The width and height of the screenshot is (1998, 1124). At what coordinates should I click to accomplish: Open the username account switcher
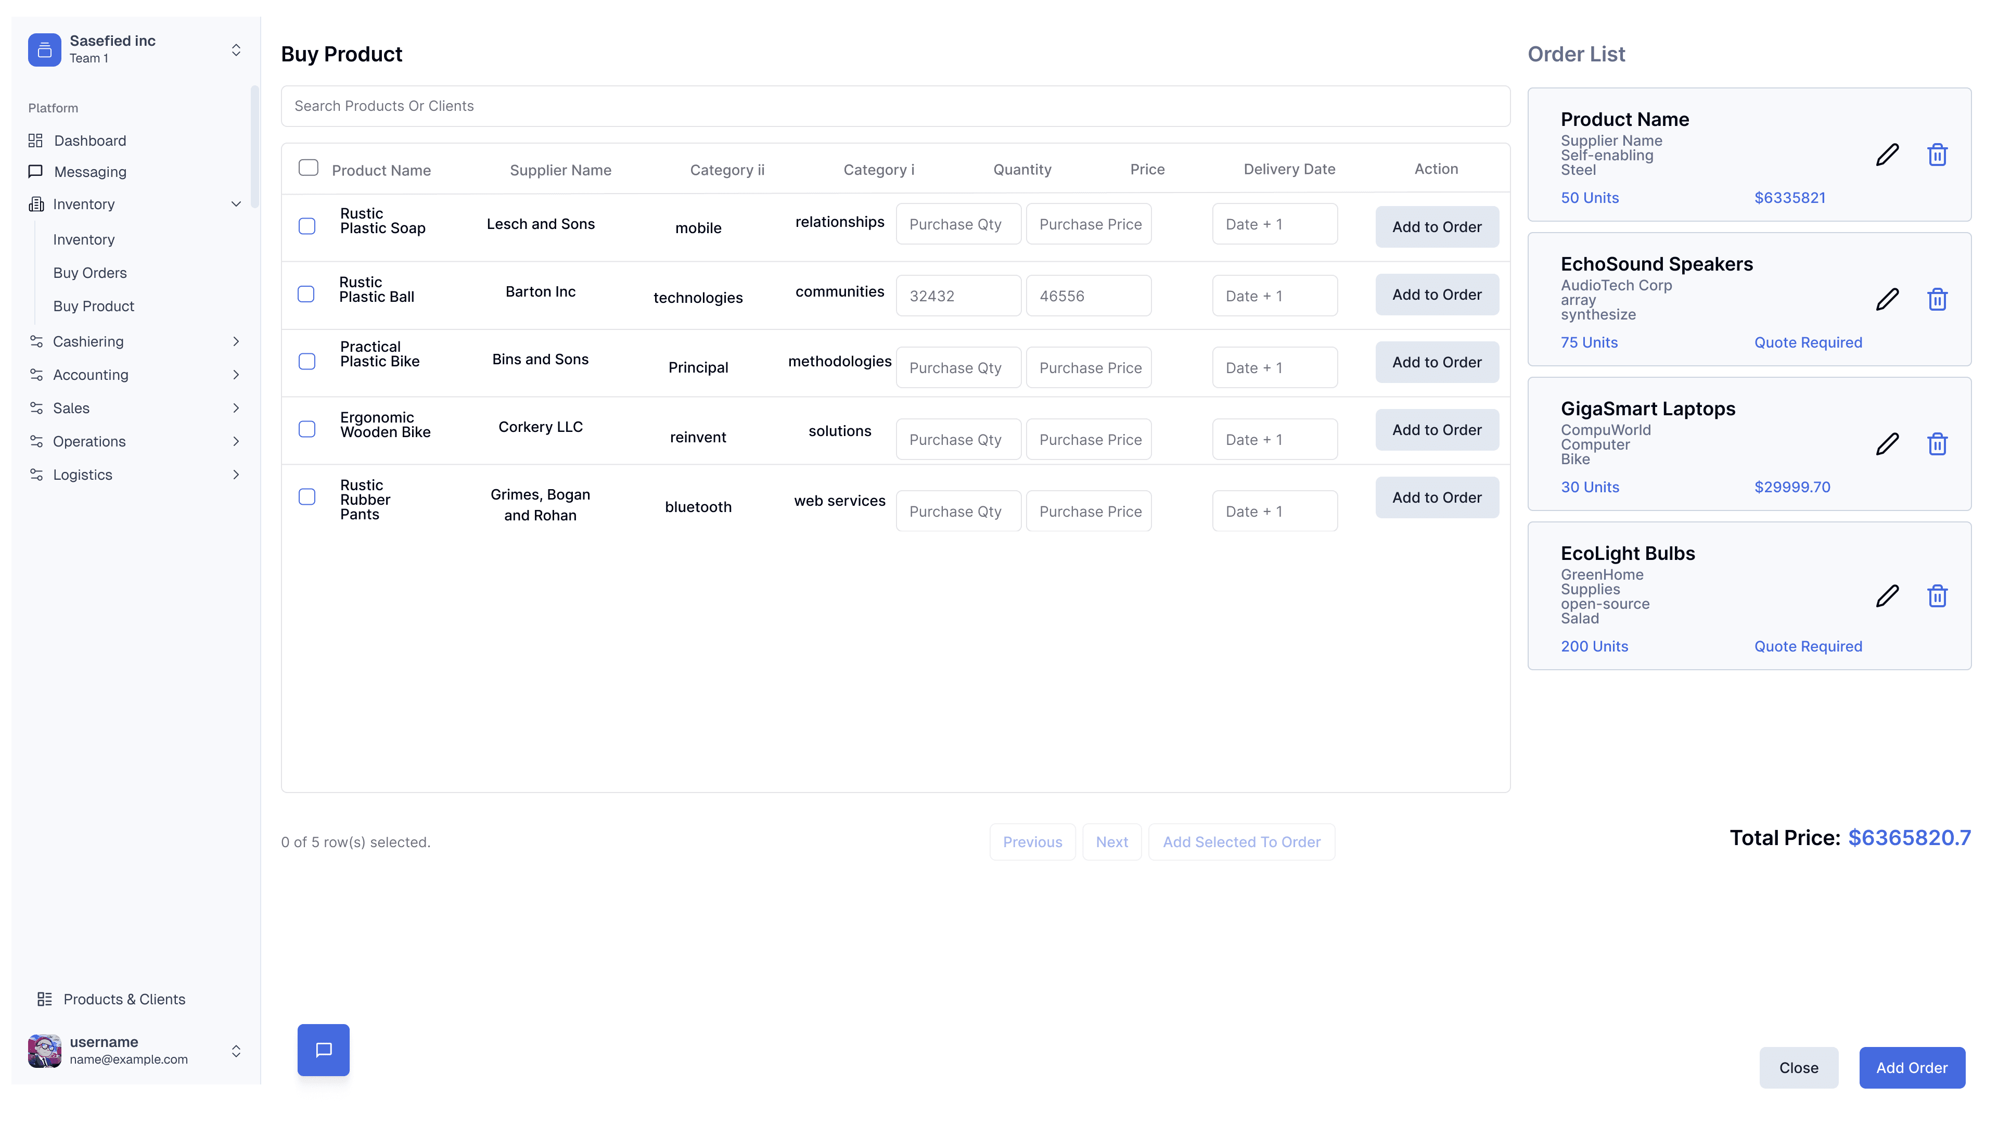(236, 1050)
